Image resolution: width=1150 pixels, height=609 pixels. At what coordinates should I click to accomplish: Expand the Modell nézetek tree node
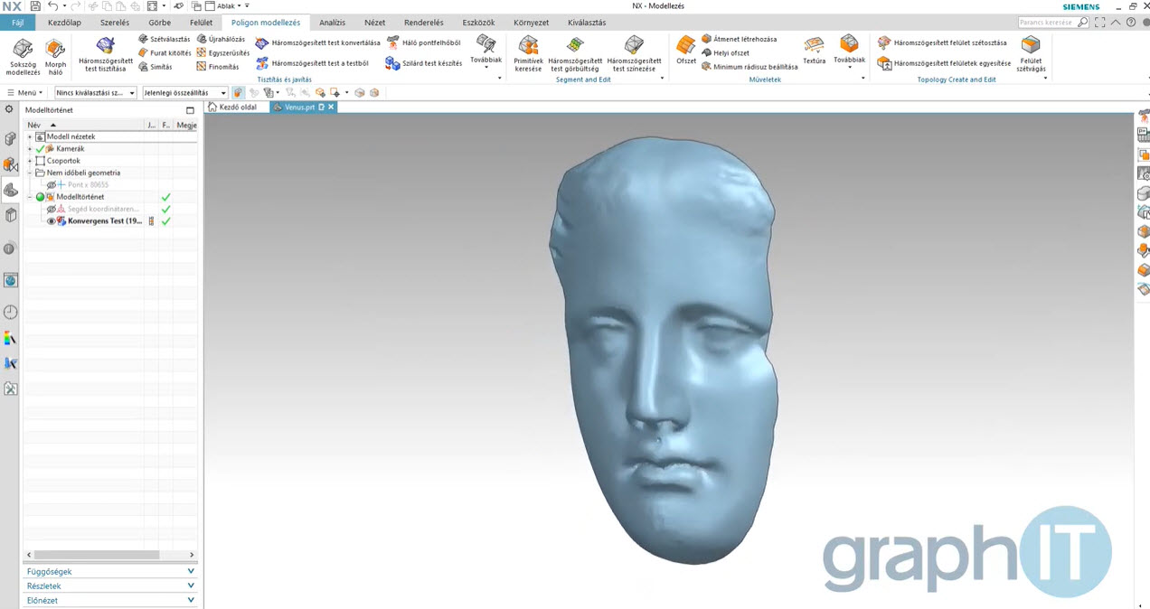tap(30, 137)
